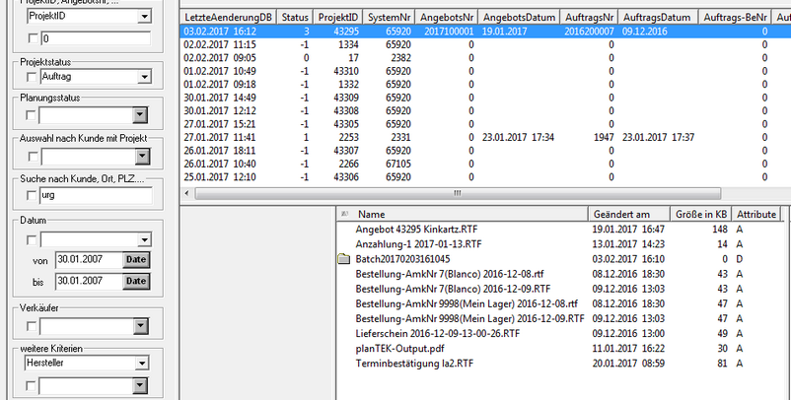
Task: Click the icon column header left of Name
Action: point(343,214)
